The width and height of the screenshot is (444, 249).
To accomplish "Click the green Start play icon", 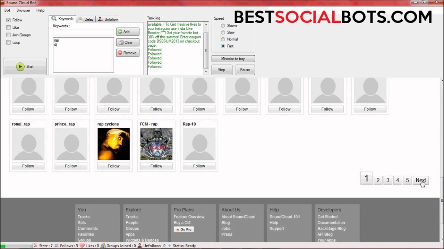I will coord(20,66).
